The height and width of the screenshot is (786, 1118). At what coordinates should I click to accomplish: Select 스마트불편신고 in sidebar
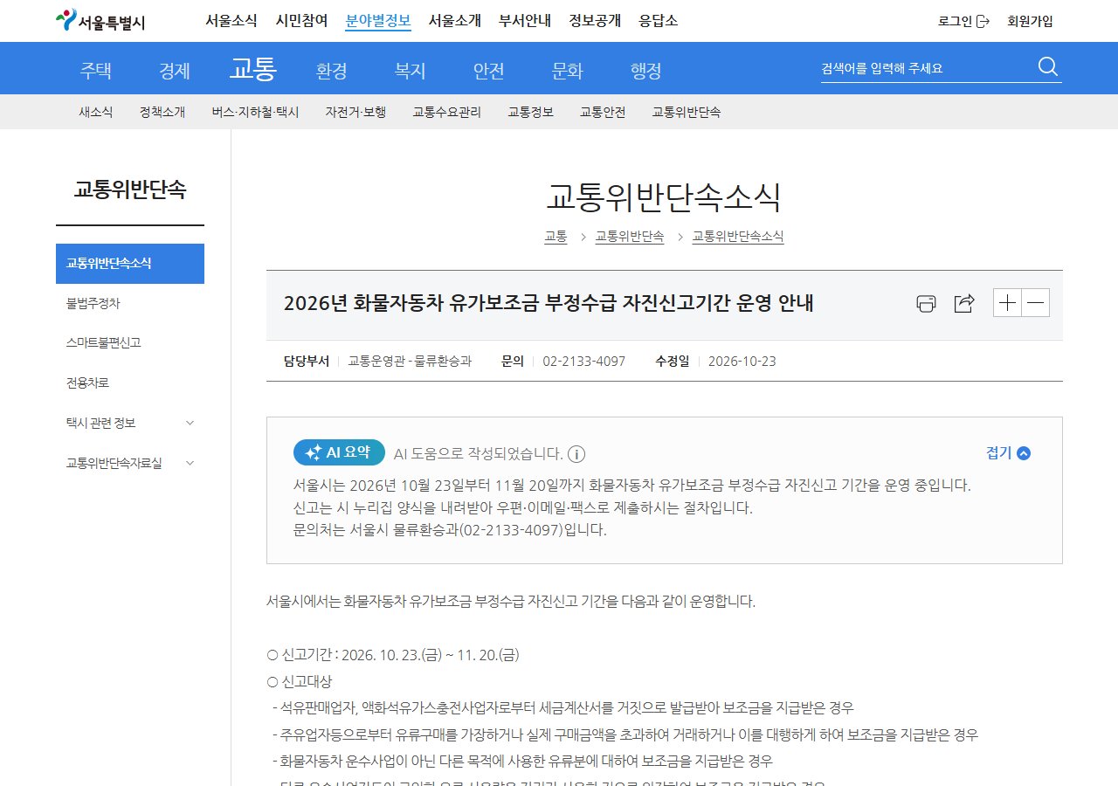pos(130,342)
